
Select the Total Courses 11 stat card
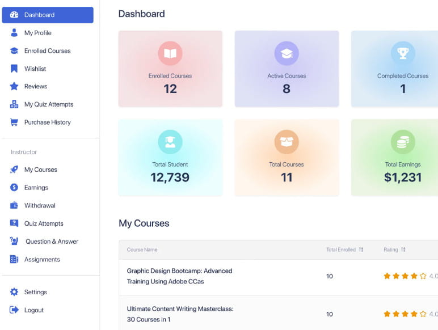point(287,158)
